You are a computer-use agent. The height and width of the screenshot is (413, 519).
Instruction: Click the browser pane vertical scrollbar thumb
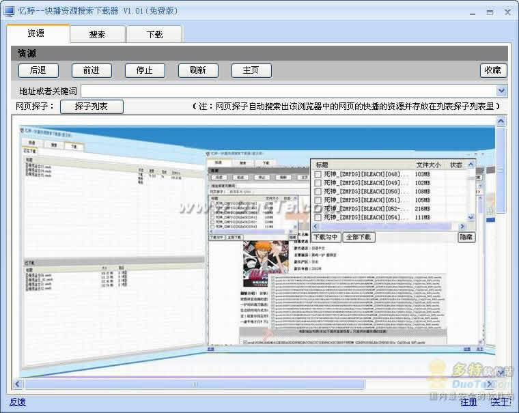[x=501, y=170]
